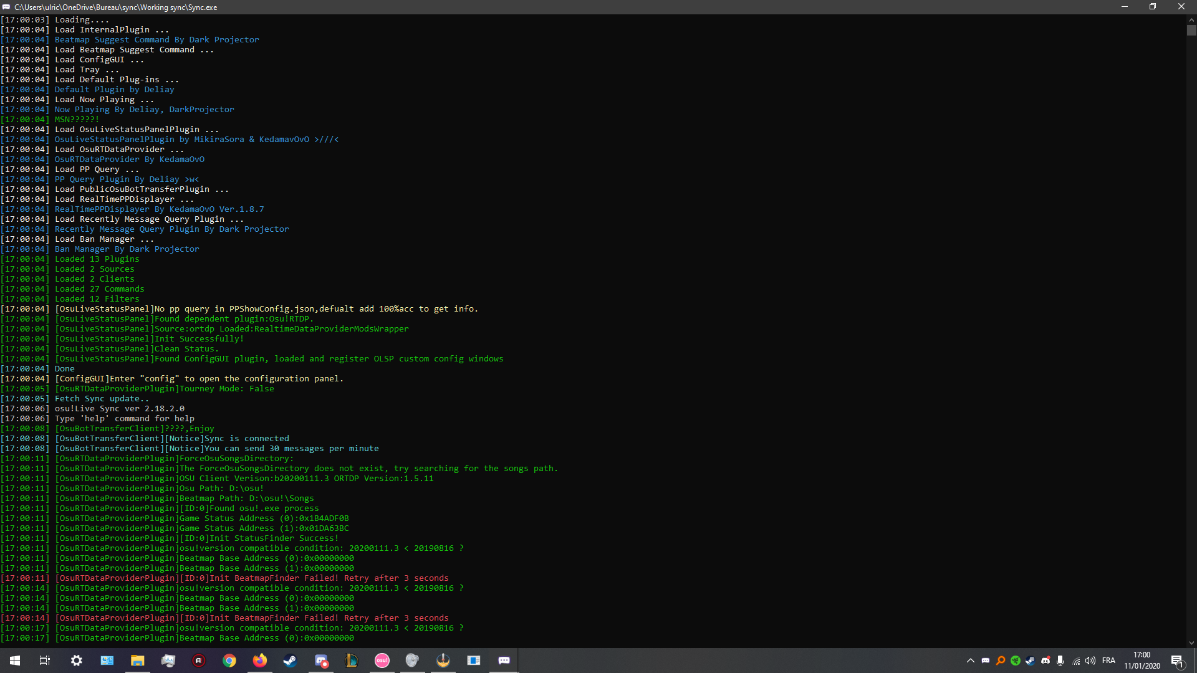Restore down the Sync.exe console window
The height and width of the screenshot is (673, 1197).
coord(1153,7)
